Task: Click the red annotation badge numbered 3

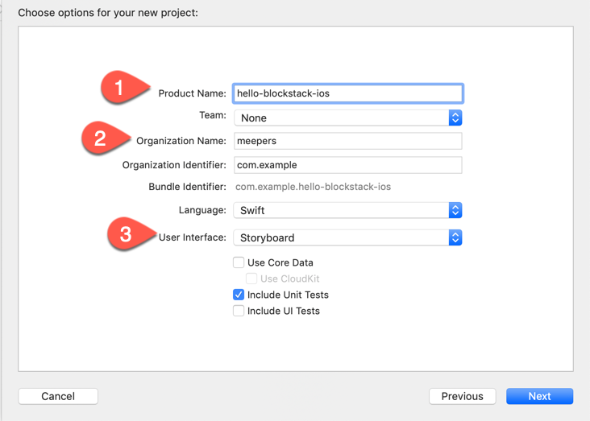Action: click(x=127, y=235)
